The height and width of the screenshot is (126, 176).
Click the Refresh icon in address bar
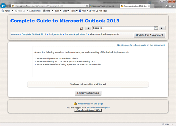pos(87,6)
